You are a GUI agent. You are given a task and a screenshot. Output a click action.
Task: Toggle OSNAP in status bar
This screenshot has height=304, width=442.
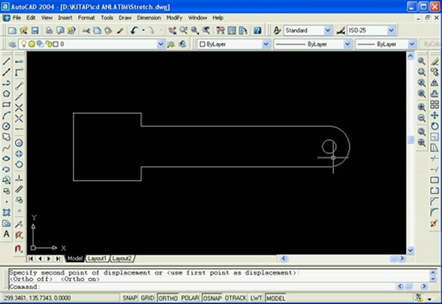point(212,298)
